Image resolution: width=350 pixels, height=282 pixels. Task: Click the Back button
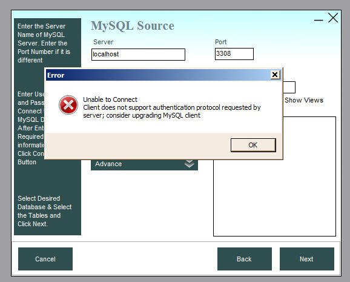245,259
